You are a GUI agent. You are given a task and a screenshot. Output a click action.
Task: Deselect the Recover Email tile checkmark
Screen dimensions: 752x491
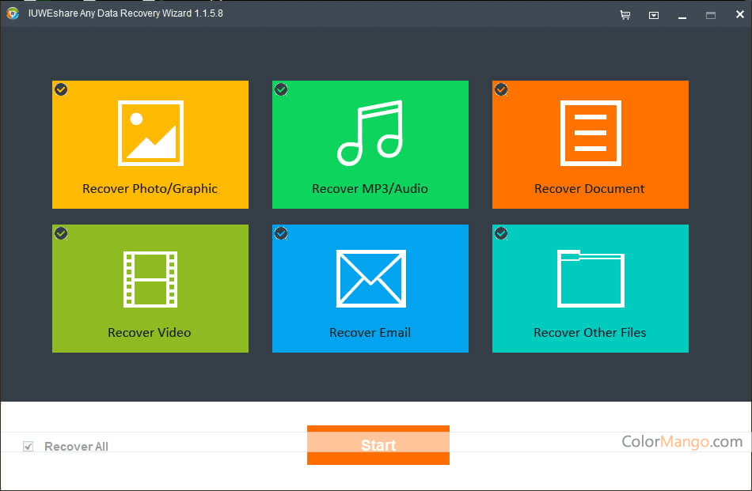tap(281, 233)
